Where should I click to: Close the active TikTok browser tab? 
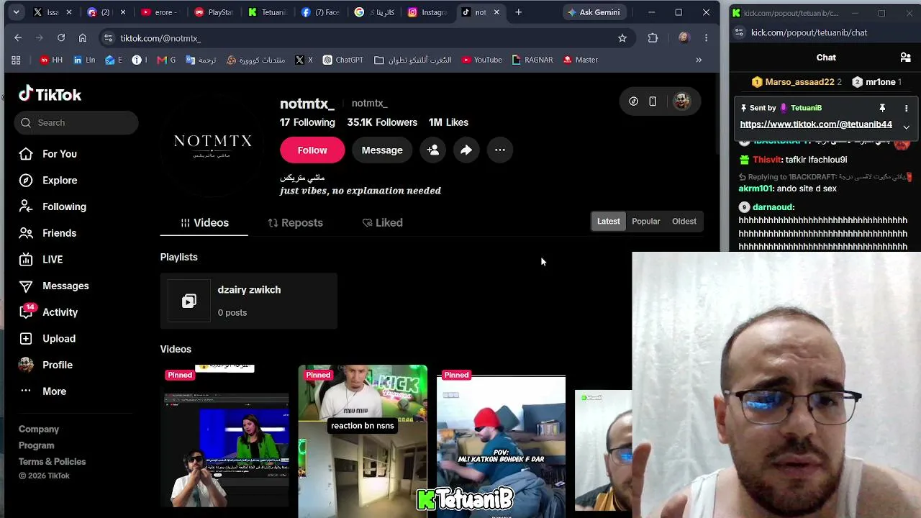pos(496,12)
